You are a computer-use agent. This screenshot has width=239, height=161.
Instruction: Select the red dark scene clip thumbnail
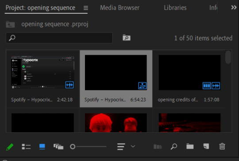[x=189, y=123]
